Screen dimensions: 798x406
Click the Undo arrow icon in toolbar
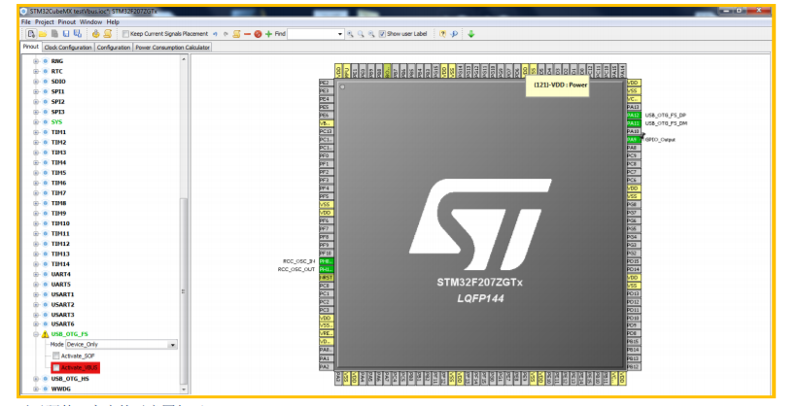tap(215, 34)
